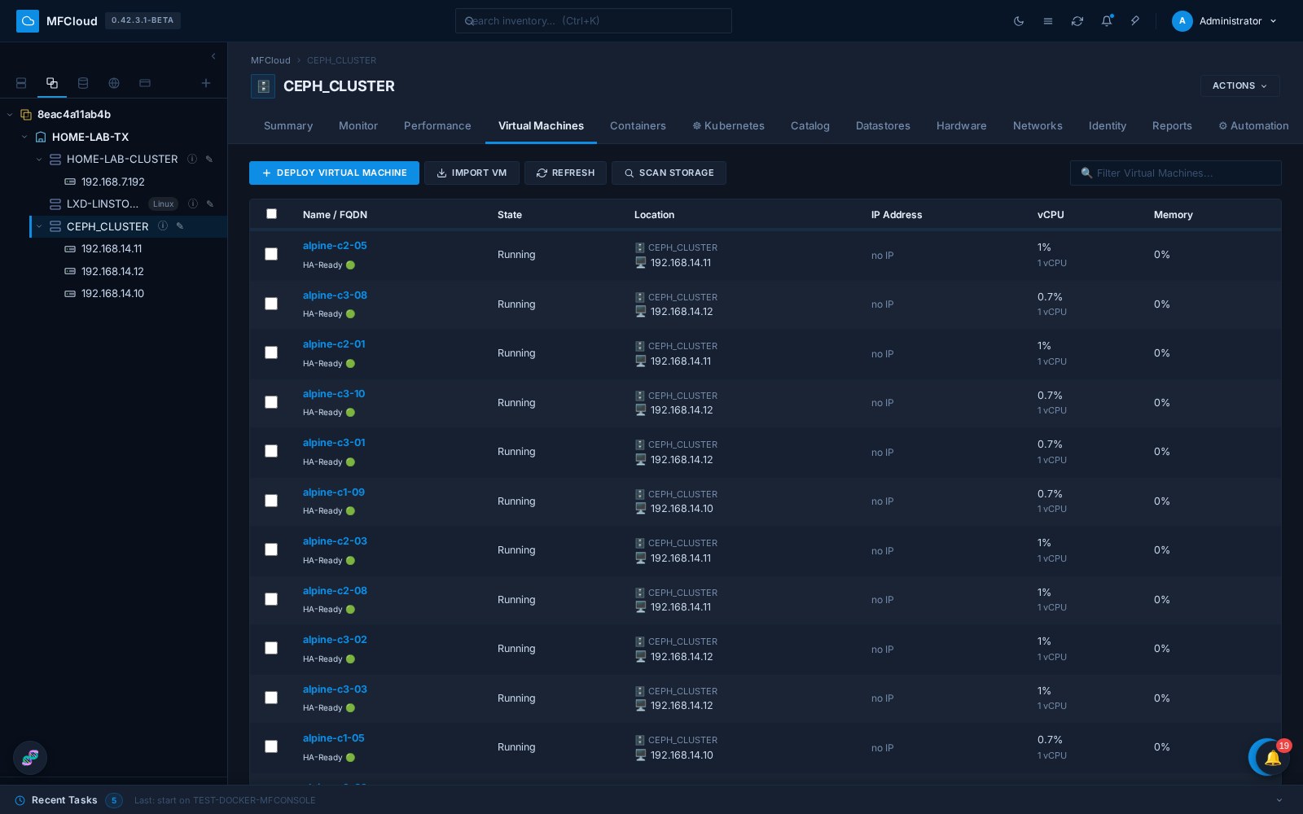Check the alpine-c2-01 row checkbox

click(x=271, y=352)
